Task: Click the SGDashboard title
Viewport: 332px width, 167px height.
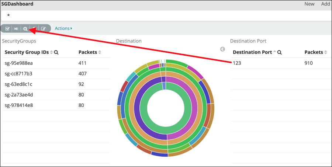Action: (x=17, y=4)
